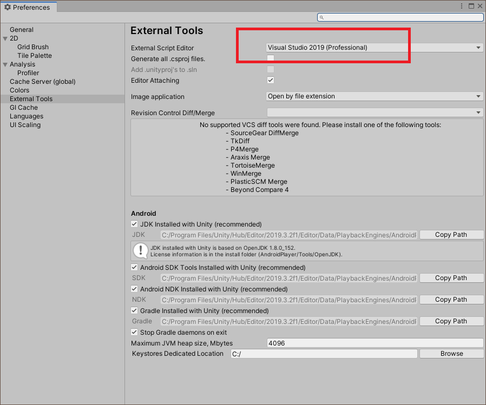Click the 'TortoiseMerge' list entry
Screen dimensions: 486x405
pos(253,165)
